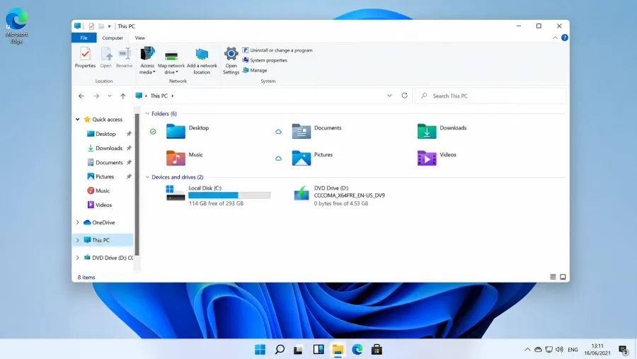This screenshot has height=359, width=637.
Task: Click Uninstall or change a program
Action: 277,50
